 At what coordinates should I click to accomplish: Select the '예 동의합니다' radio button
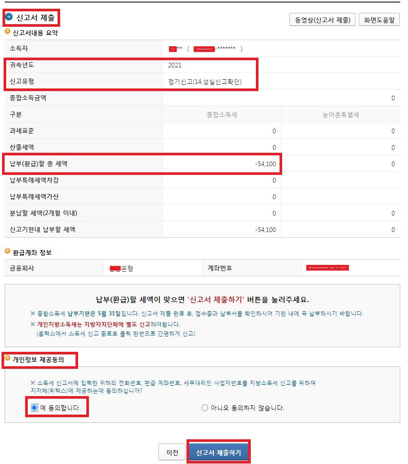[x=34, y=408]
